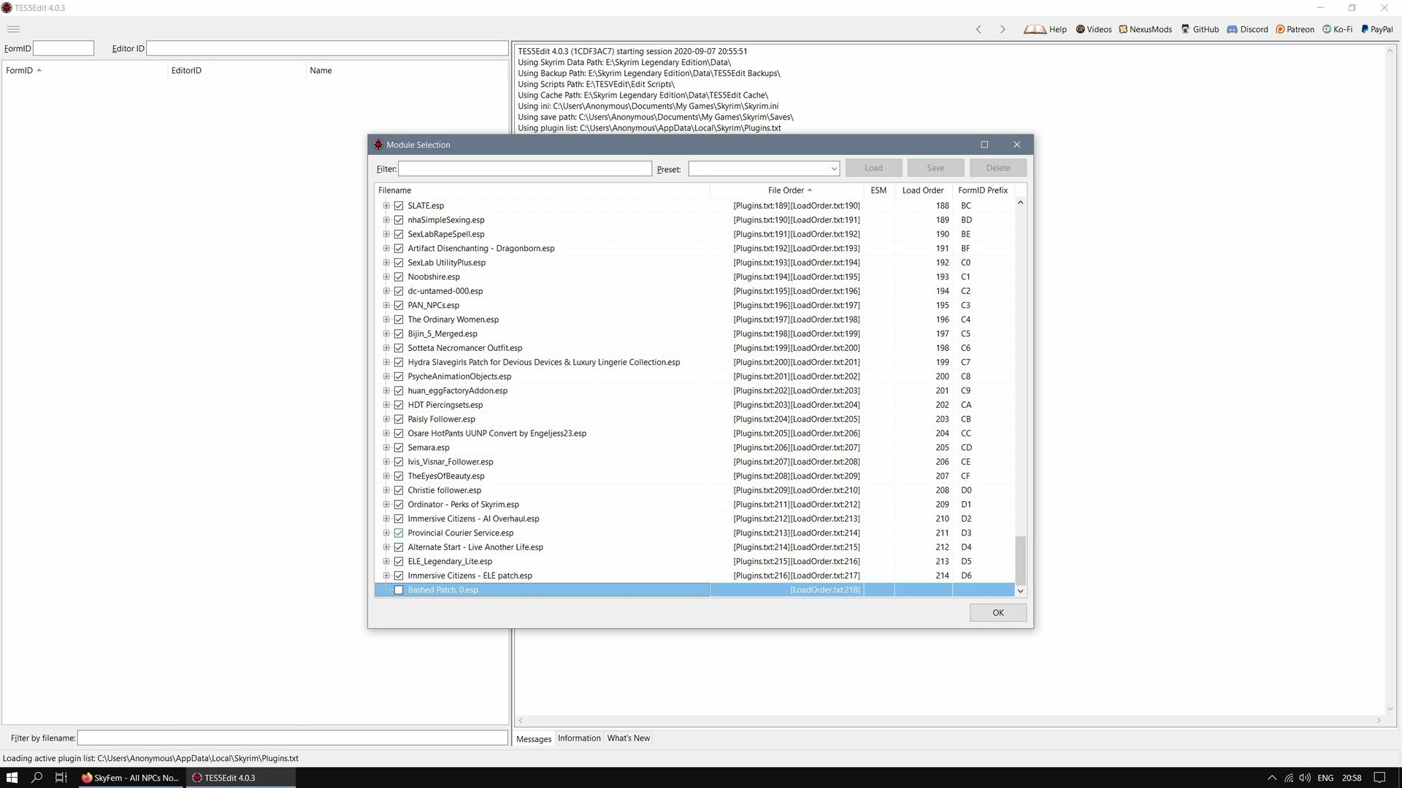The height and width of the screenshot is (788, 1402).
Task: Expand Semara.esp tree node
Action: click(x=386, y=447)
